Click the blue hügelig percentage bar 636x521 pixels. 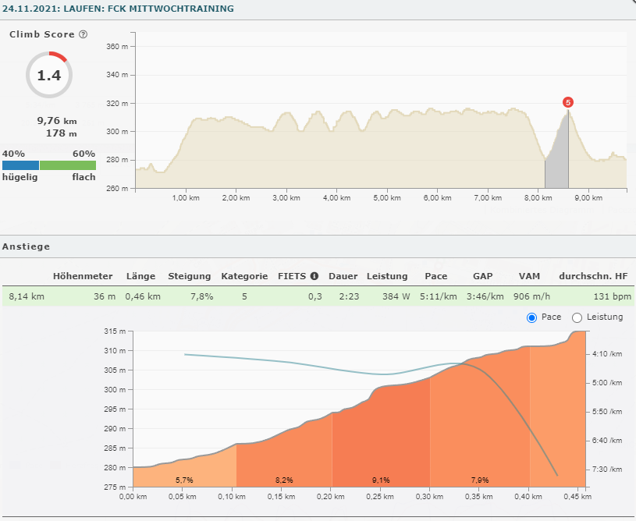tap(20, 165)
